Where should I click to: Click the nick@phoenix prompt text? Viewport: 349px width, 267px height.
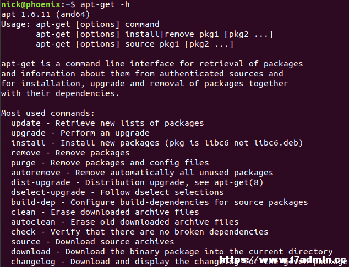[x=31, y=4]
